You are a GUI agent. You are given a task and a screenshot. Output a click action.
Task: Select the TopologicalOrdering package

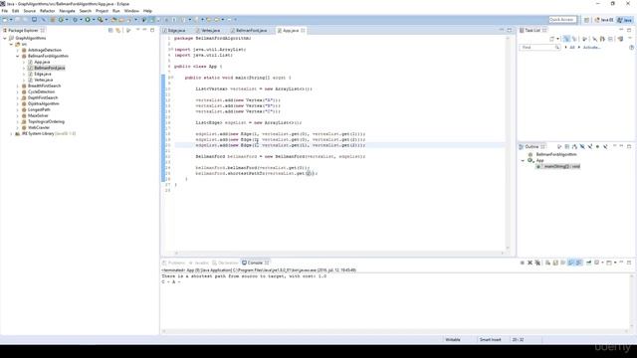tap(46, 121)
